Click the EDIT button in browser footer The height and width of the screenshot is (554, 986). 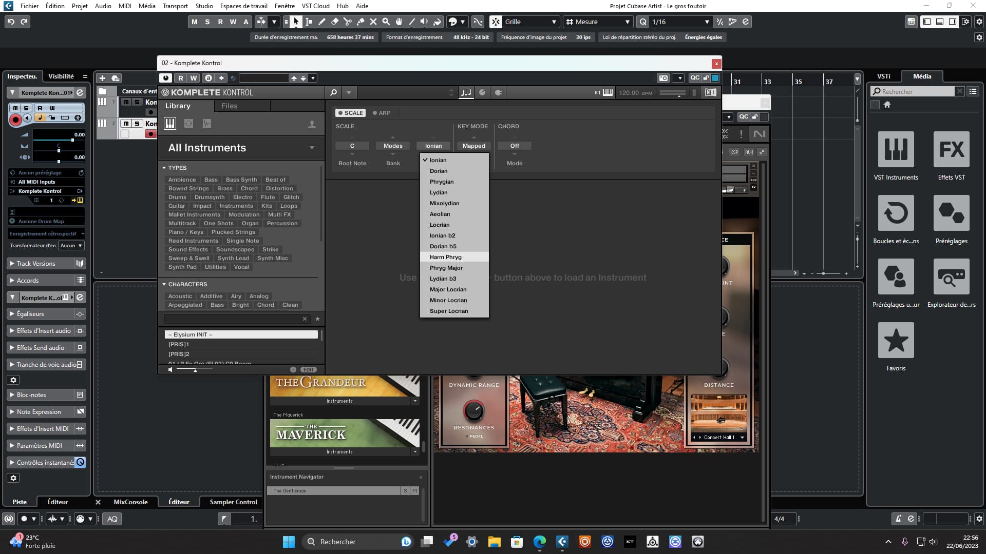click(x=308, y=369)
